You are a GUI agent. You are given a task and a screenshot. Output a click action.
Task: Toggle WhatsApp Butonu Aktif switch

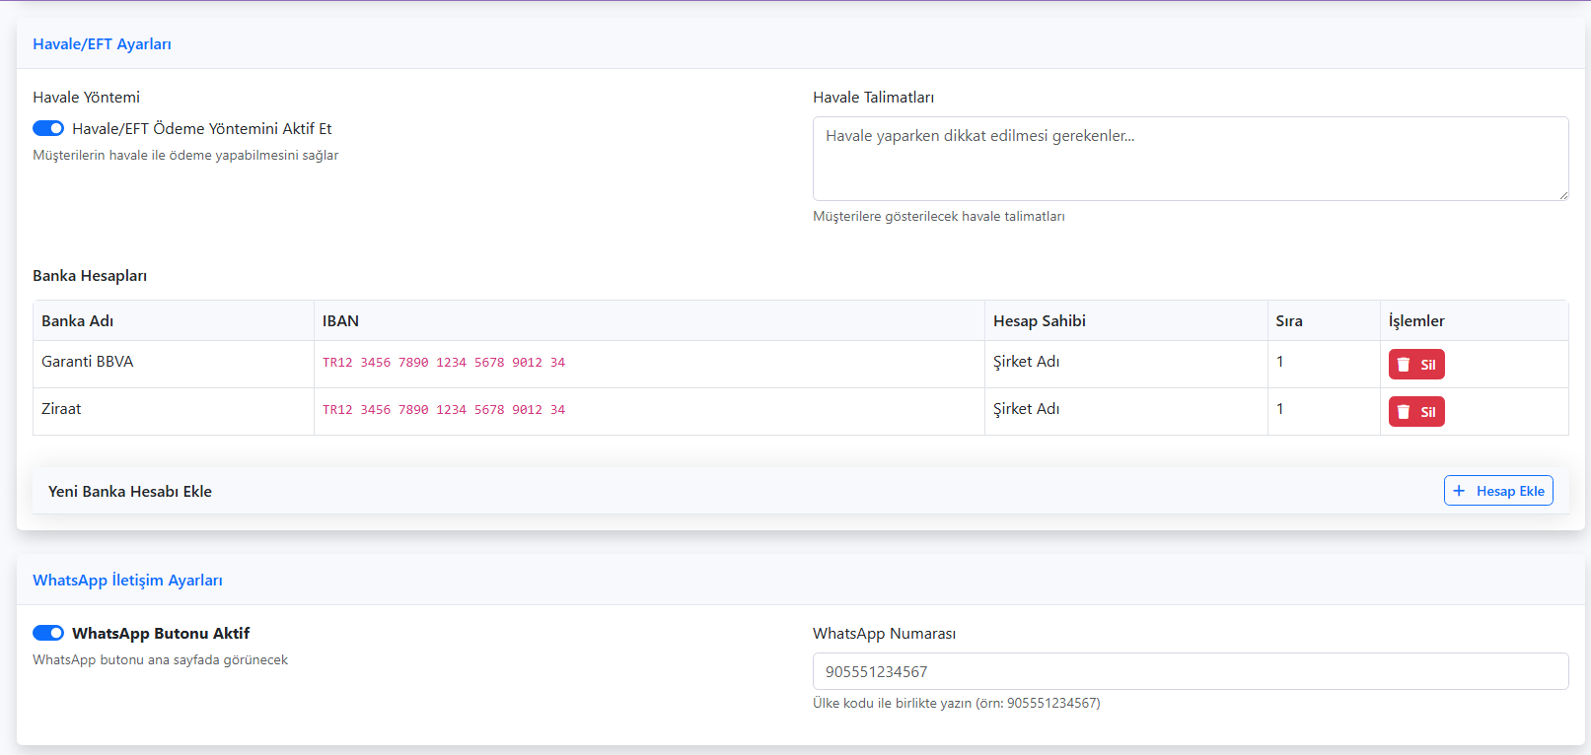(x=48, y=633)
